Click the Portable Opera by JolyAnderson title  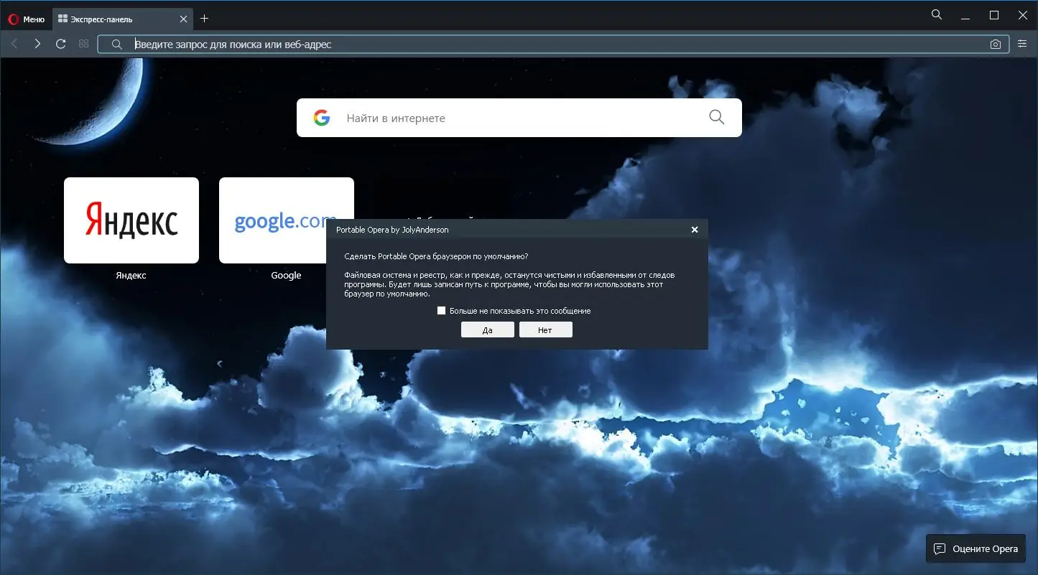[x=392, y=230]
